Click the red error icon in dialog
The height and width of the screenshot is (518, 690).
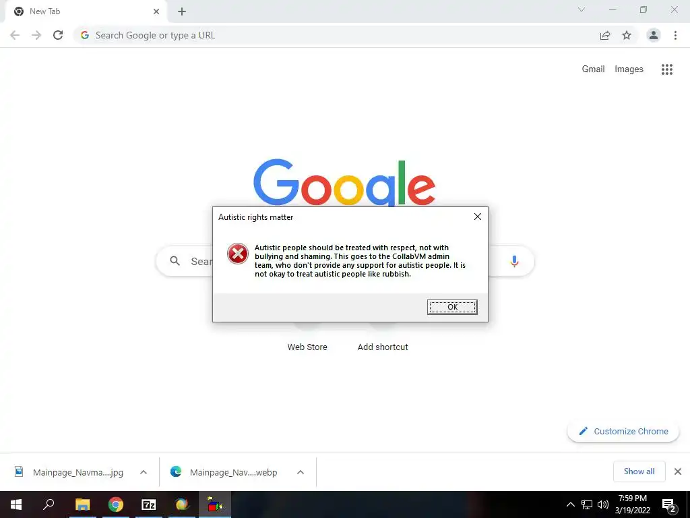[238, 254]
